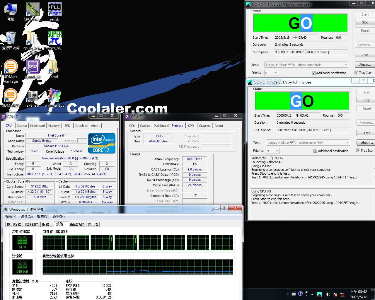Open the network tray icon with red X
The width and height of the screenshot is (375, 300).
pyautogui.click(x=342, y=294)
